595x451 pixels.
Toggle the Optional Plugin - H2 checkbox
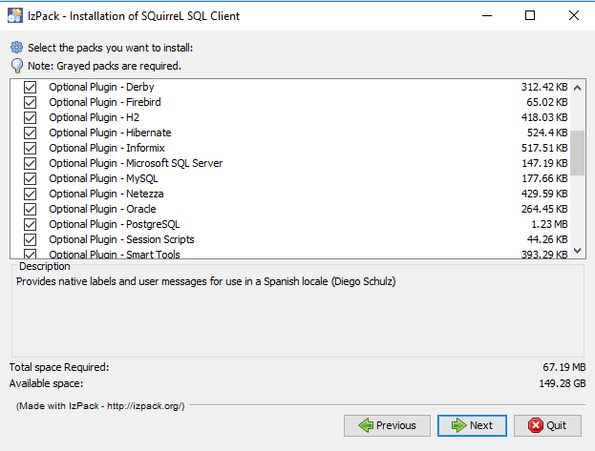[30, 117]
